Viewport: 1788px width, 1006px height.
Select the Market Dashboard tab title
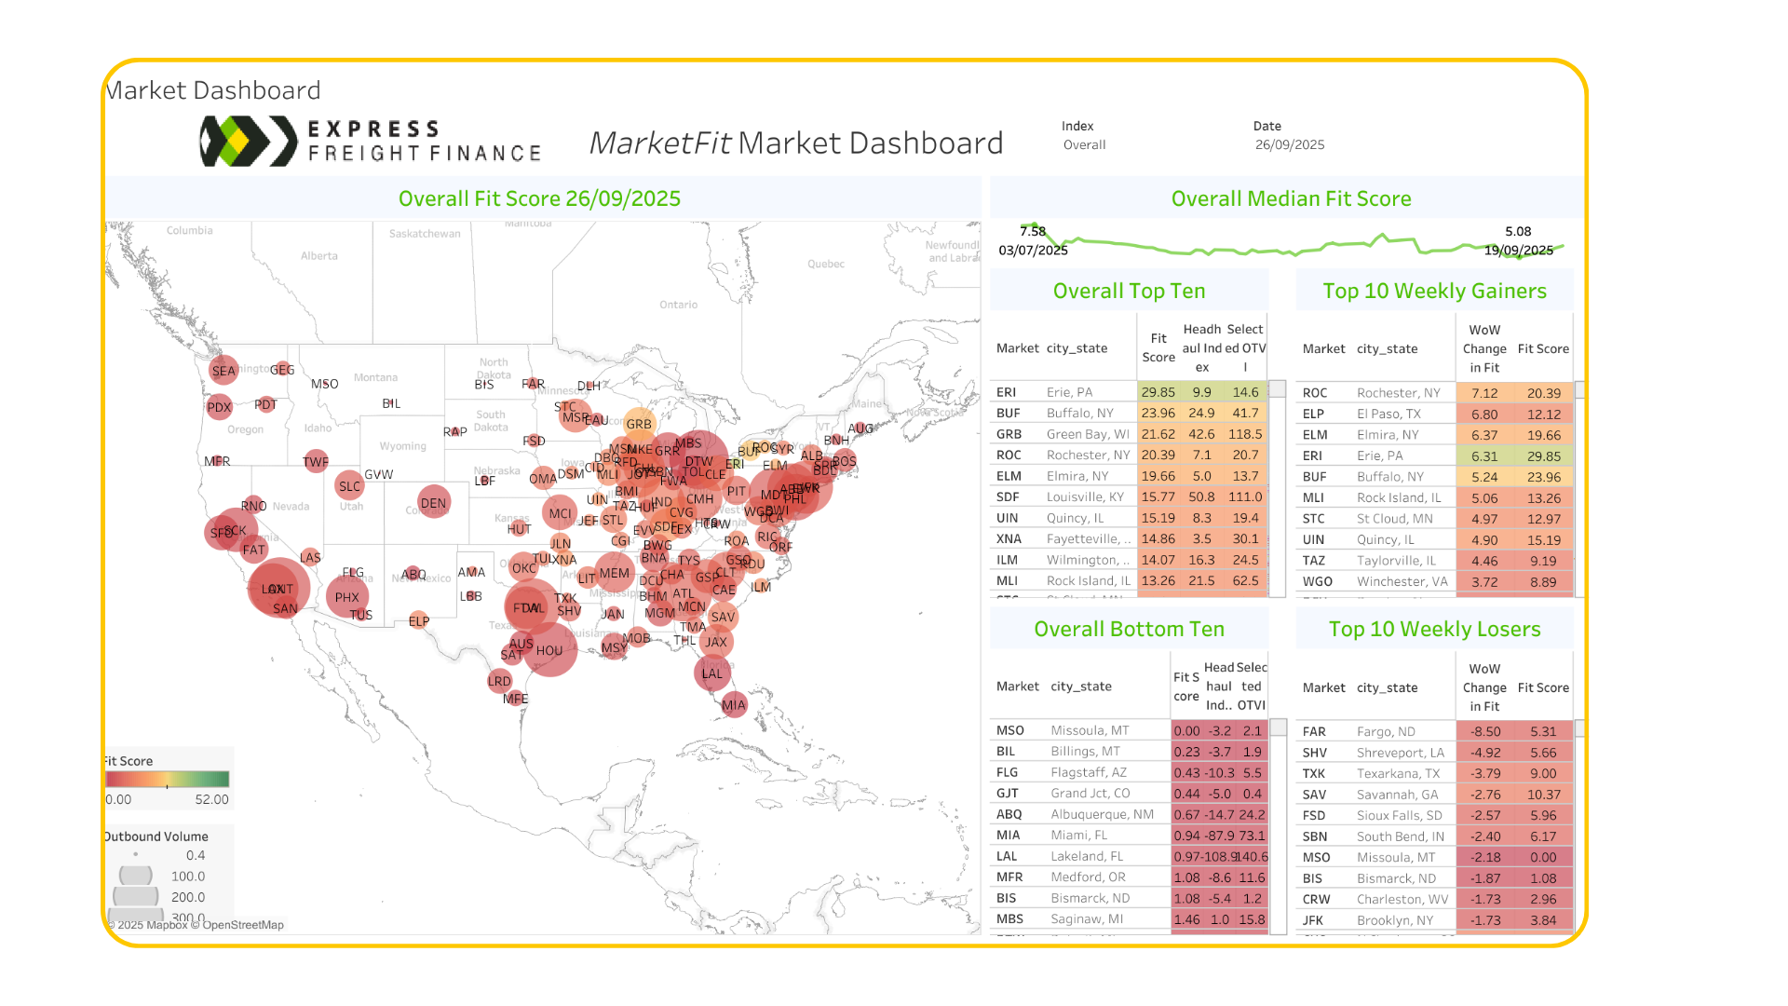click(213, 90)
